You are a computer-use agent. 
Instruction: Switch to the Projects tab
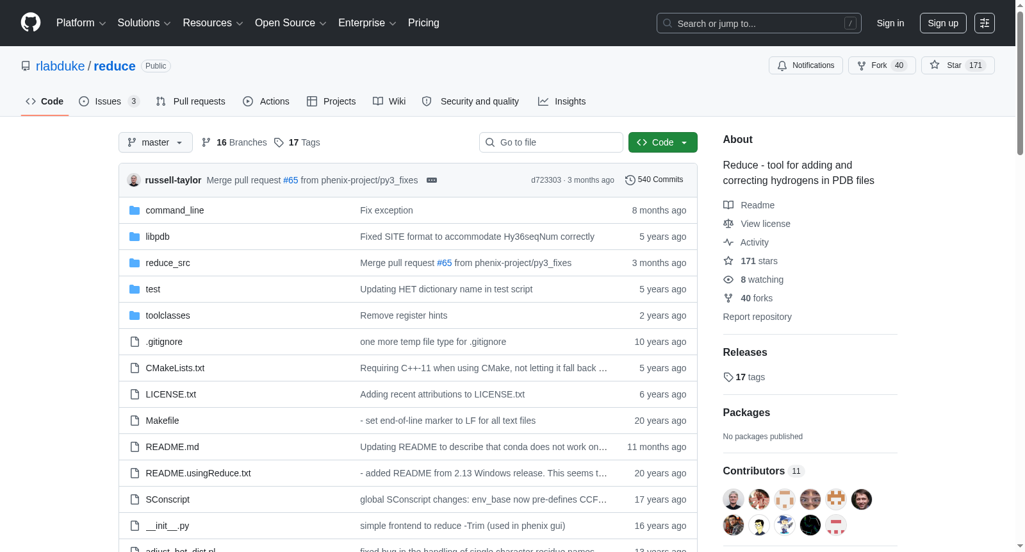coord(331,101)
